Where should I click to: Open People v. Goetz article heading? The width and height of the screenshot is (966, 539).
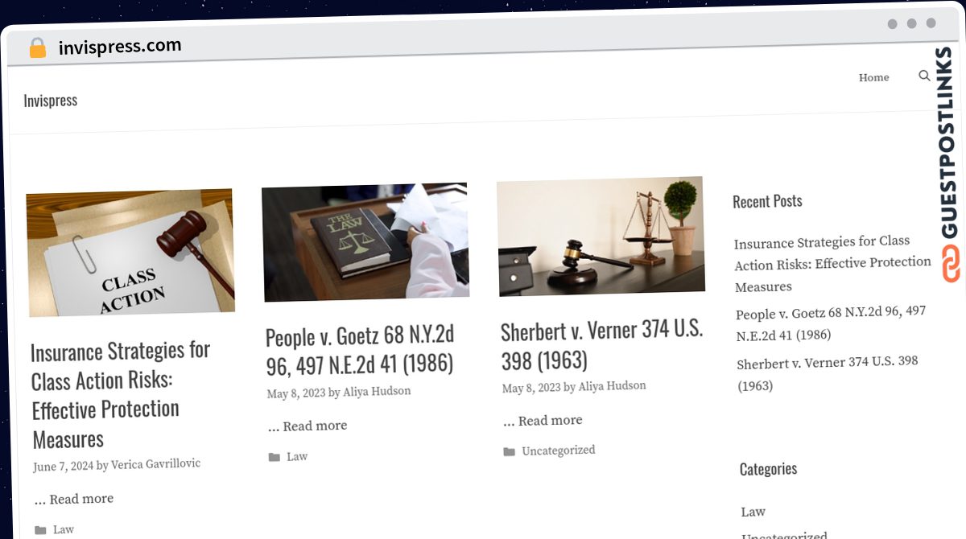click(360, 349)
